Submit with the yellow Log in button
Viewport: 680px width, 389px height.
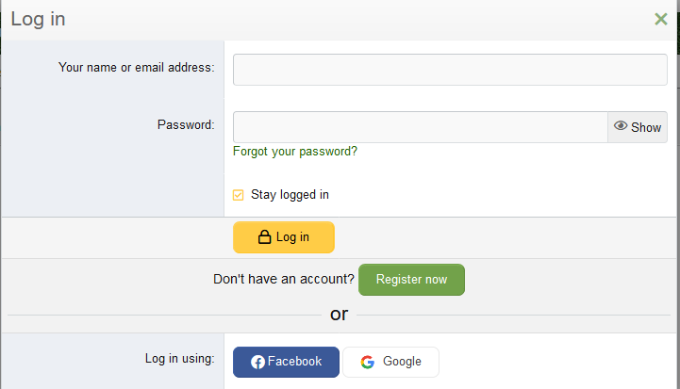click(x=284, y=237)
